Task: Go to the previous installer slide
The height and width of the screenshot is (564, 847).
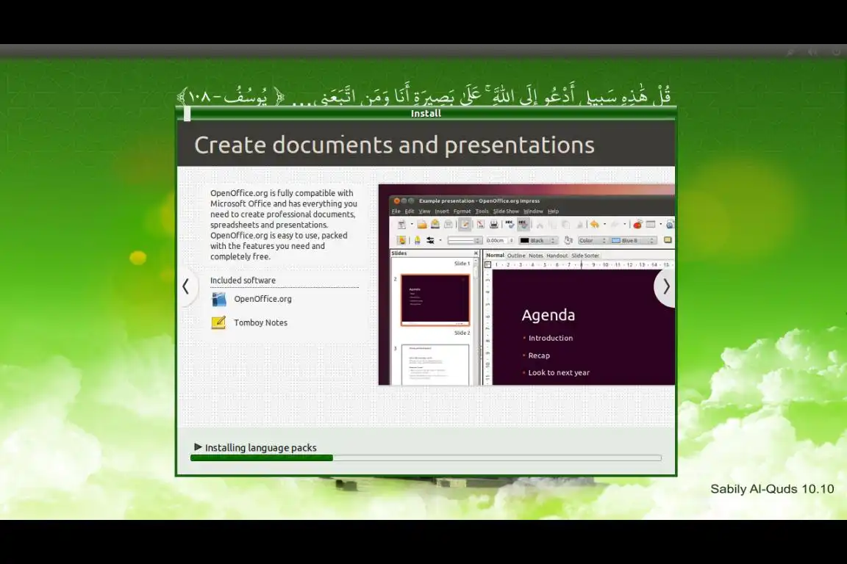Action: pyautogui.click(x=186, y=286)
